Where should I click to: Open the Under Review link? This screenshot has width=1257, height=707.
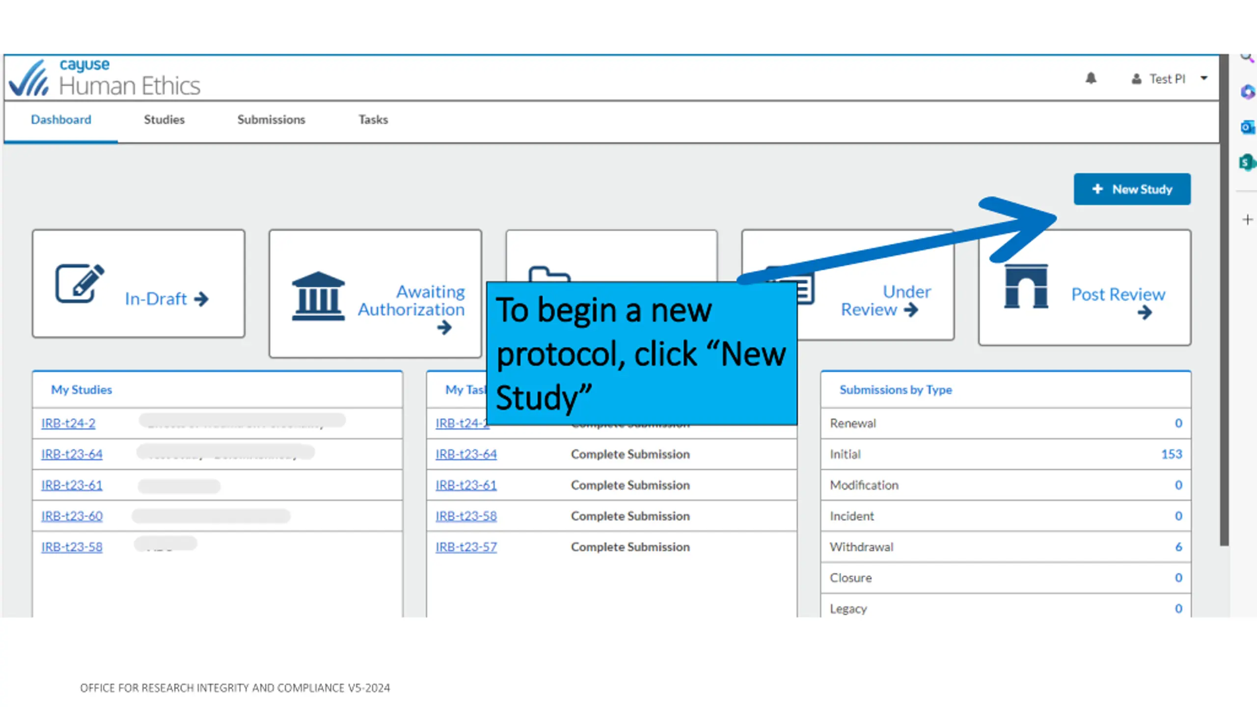coord(886,300)
